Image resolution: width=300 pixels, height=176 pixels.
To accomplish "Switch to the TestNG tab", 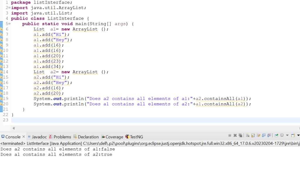I will click(x=134, y=137).
